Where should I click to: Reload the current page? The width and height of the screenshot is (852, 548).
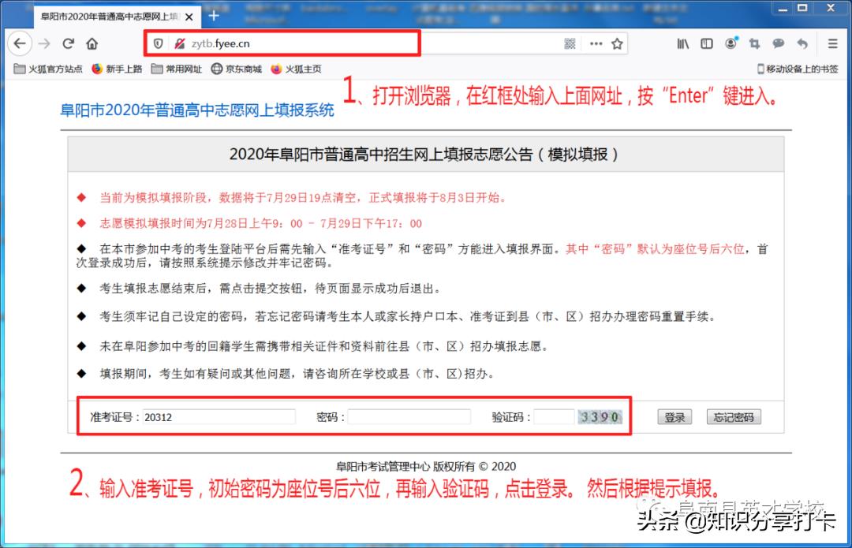[x=69, y=43]
